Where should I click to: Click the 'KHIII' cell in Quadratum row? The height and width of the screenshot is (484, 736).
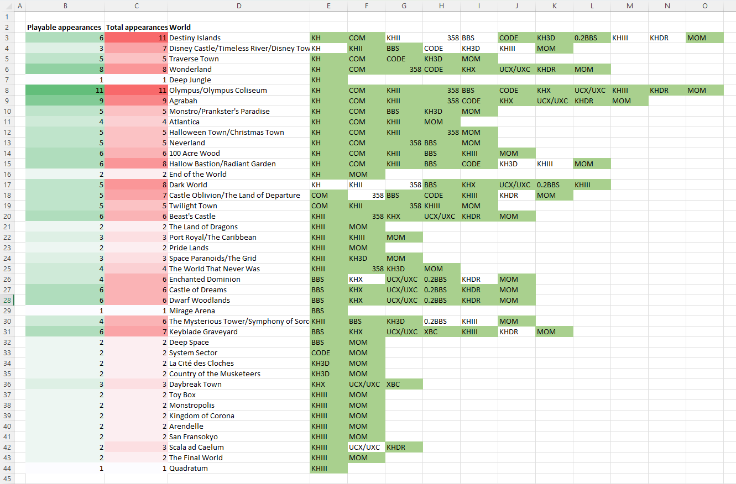(328, 468)
